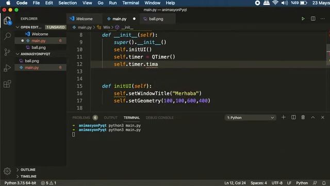Open Run and Debug view
This screenshot has width=330, height=186.
point(7,68)
